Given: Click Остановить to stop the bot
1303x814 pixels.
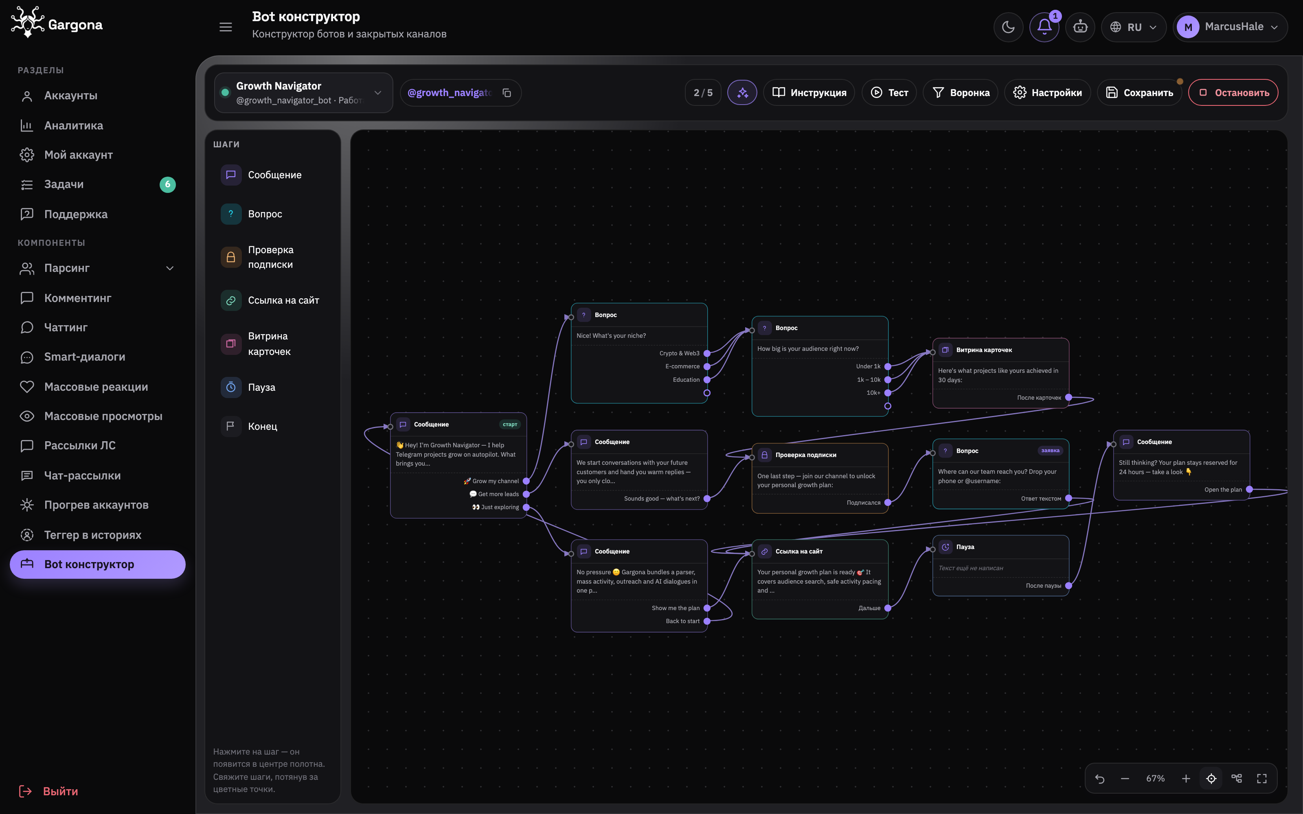Looking at the screenshot, I should (x=1233, y=93).
